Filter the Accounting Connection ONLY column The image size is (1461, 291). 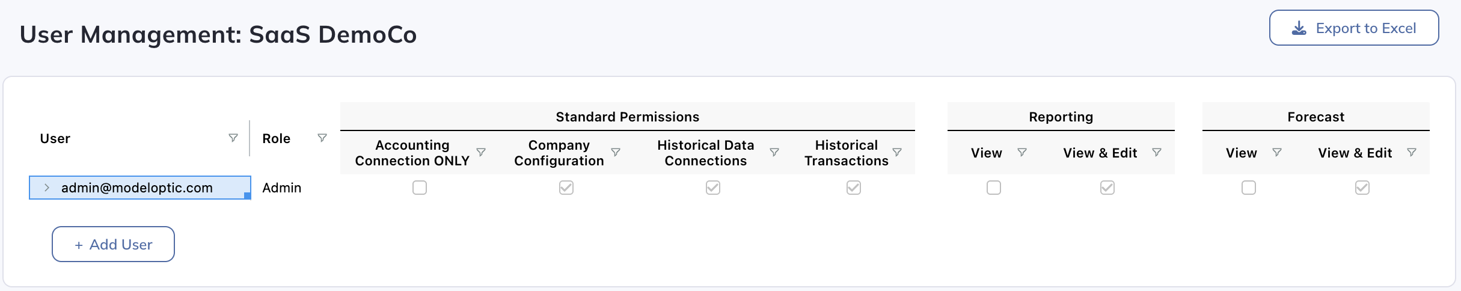(x=481, y=153)
